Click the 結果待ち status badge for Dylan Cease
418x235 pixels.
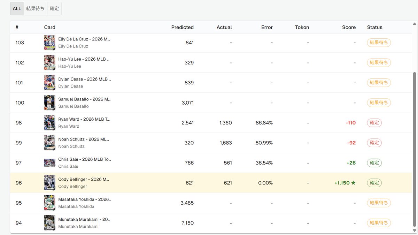379,83
